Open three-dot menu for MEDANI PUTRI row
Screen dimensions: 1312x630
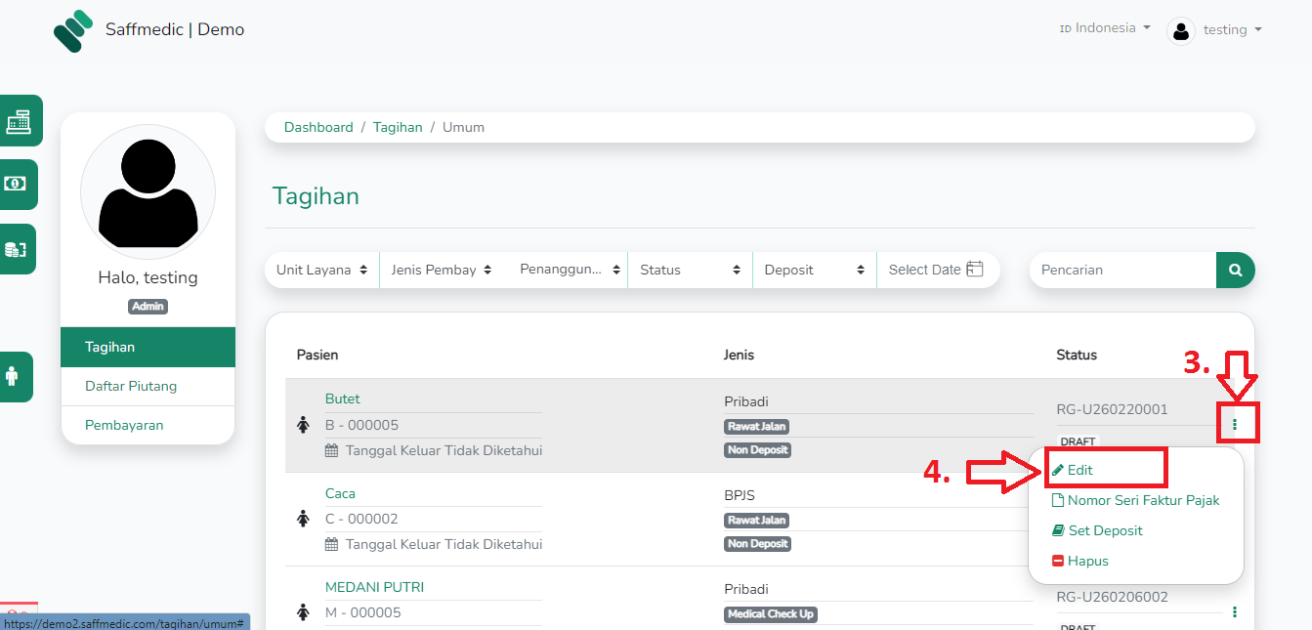click(1235, 611)
